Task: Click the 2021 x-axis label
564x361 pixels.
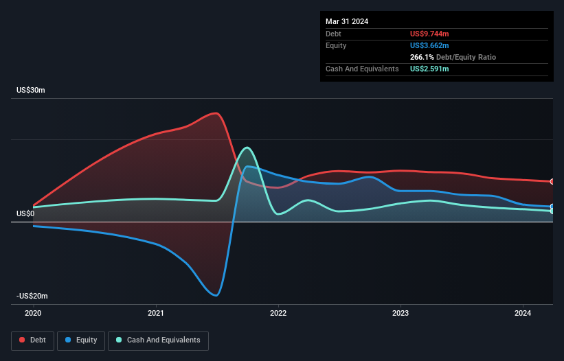Action: [x=156, y=313]
